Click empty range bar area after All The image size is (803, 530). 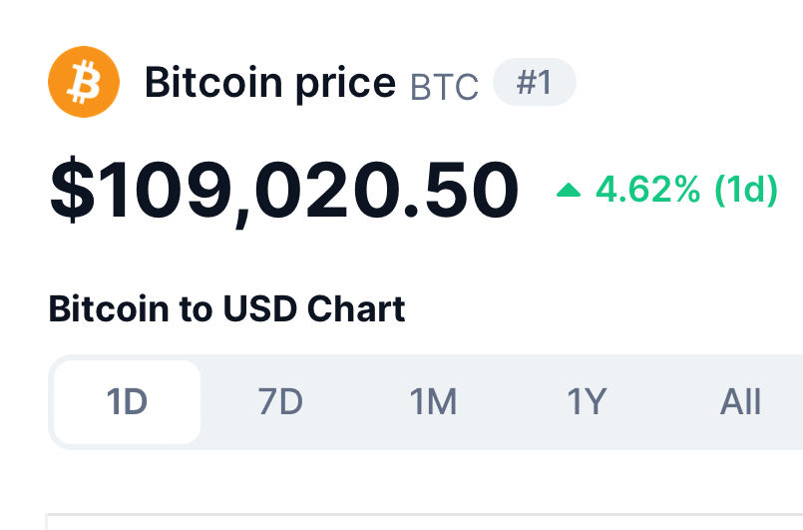point(783,402)
